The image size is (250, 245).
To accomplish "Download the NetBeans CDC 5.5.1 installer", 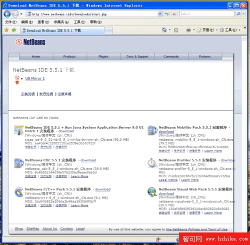I will (88, 160).
